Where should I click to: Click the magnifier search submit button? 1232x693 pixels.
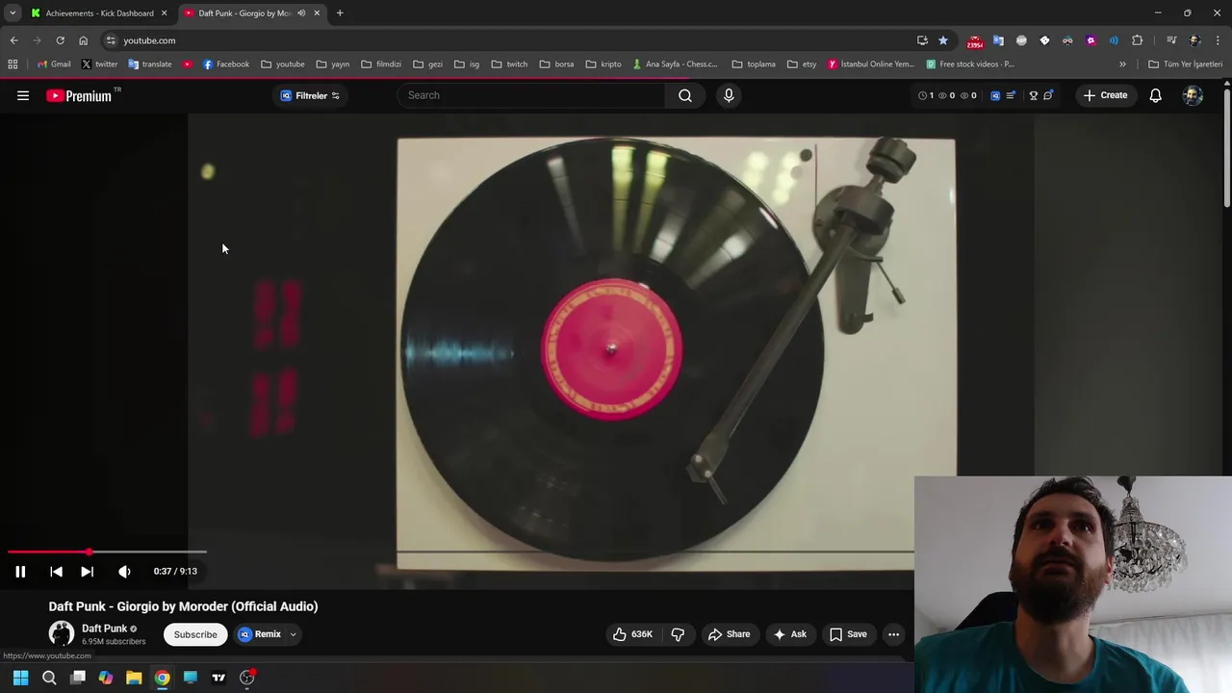685,95
